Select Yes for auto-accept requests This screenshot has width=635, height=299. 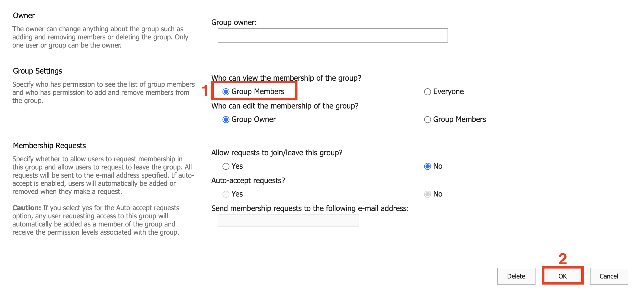(x=226, y=194)
